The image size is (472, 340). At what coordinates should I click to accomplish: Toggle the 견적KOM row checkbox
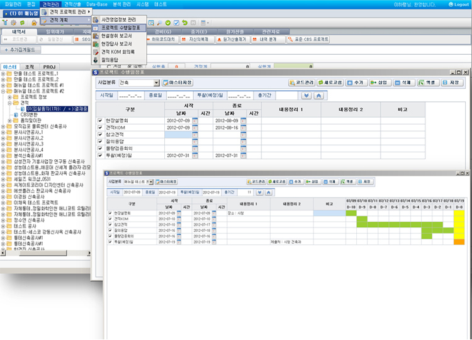(x=99, y=127)
